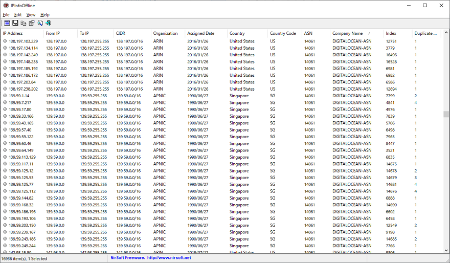
Task: Select the 138.197.134.114 row
Action: tap(221, 48)
